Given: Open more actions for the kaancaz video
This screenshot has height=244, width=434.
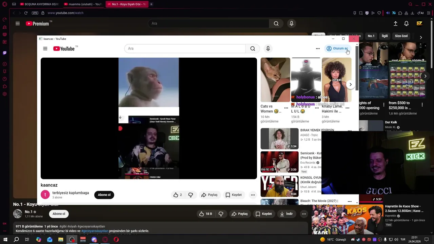Looking at the screenshot, I should pos(253,195).
